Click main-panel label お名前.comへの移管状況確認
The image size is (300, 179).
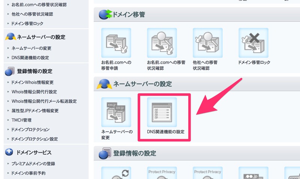[166, 65]
